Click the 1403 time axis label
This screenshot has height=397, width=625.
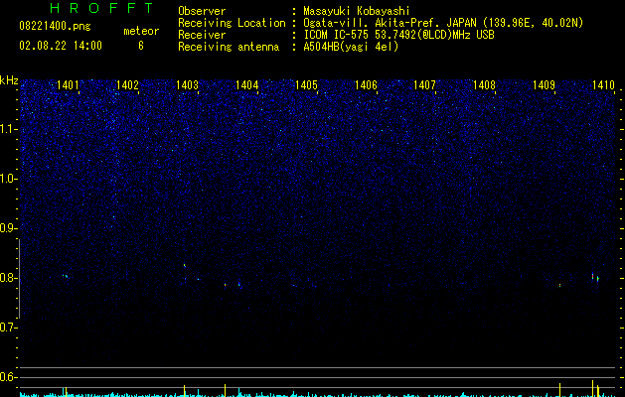187,84
